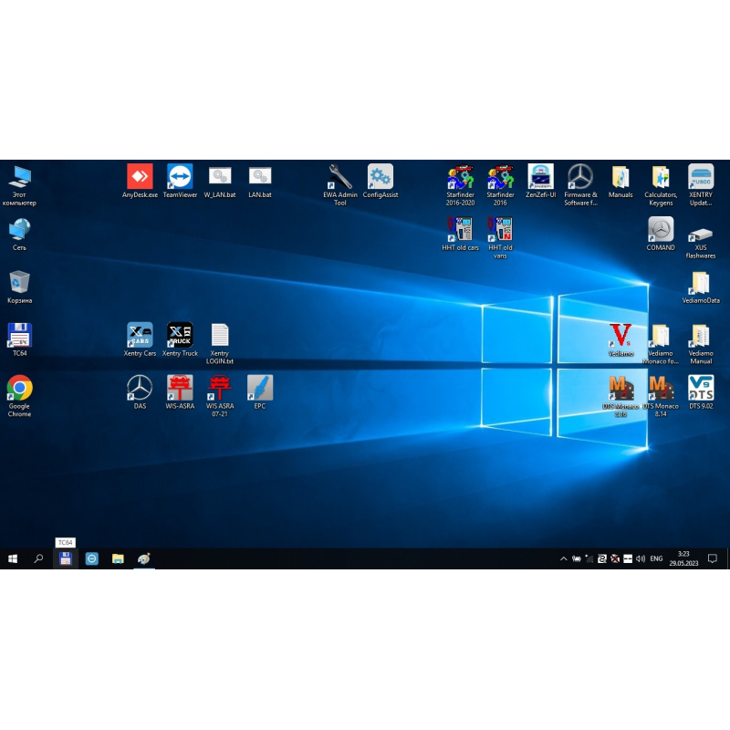Mute audio via the speaker tray icon

coord(640,558)
